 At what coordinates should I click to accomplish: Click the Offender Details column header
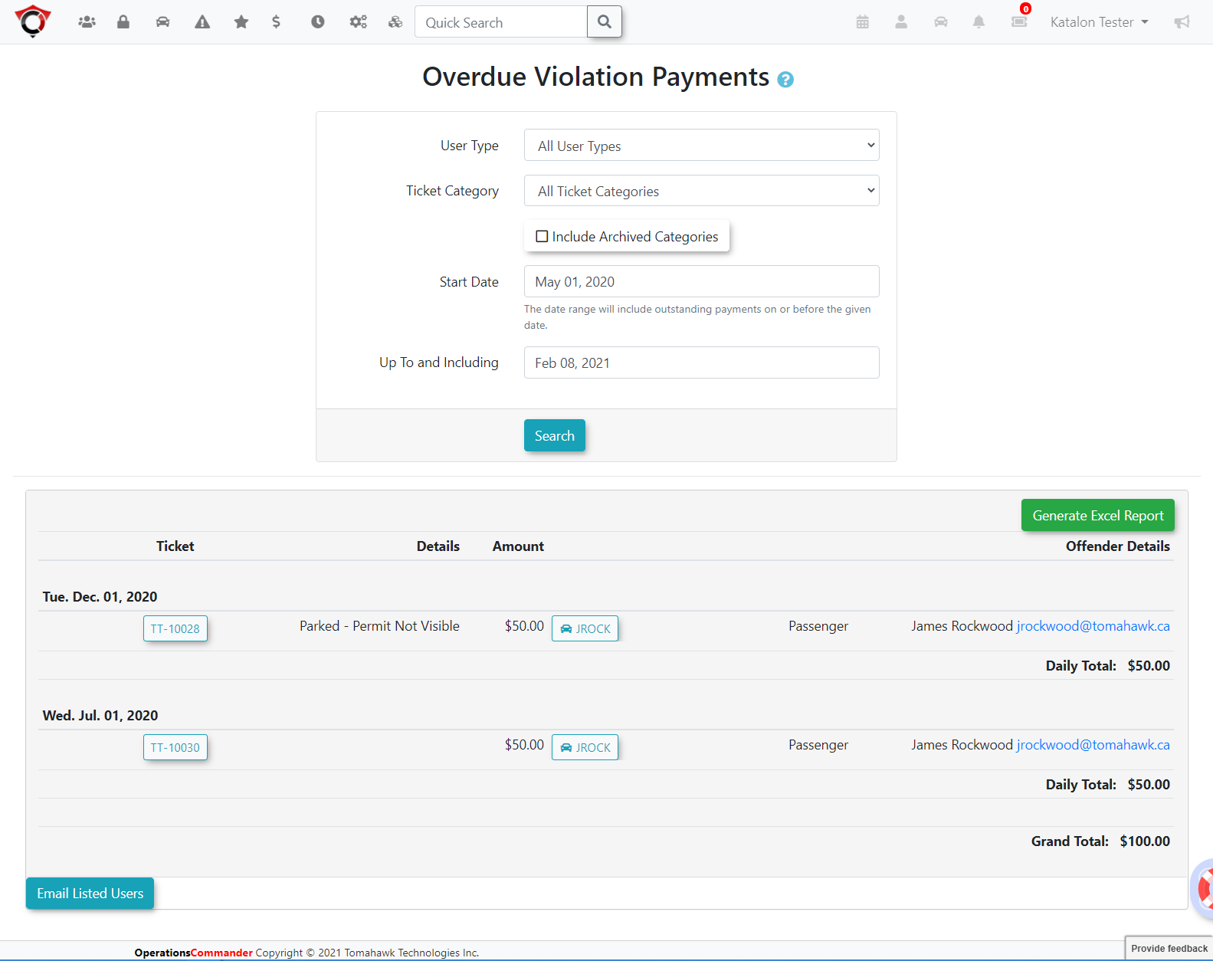click(x=1118, y=546)
